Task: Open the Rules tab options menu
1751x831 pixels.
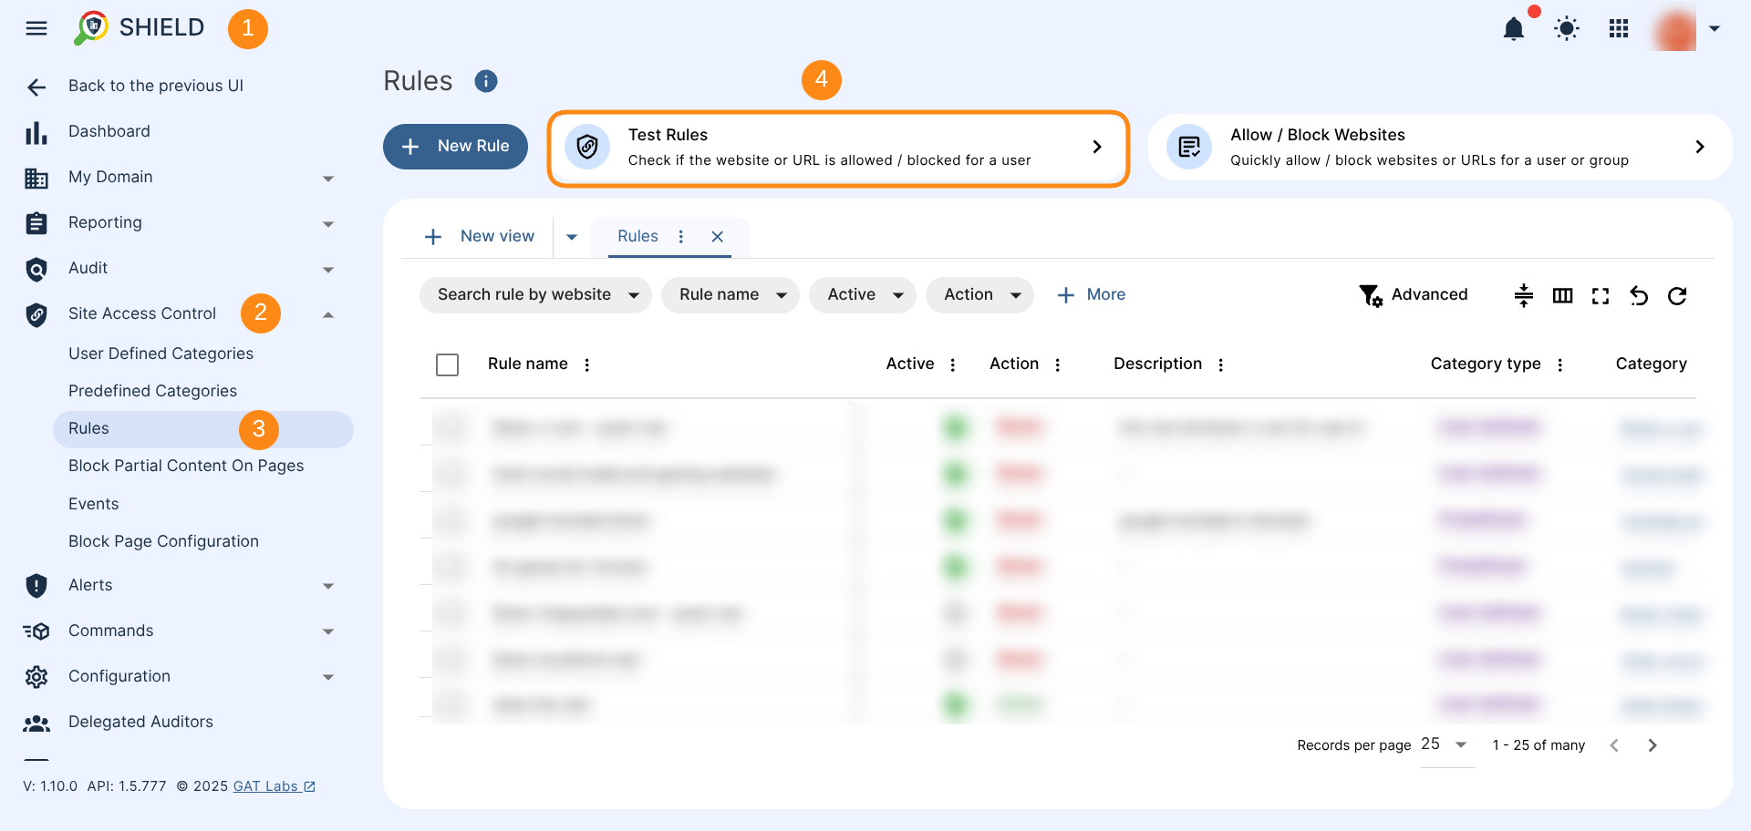Action: (680, 237)
